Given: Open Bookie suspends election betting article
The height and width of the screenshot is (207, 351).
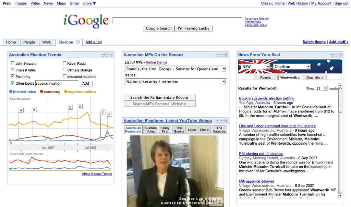Looking at the screenshot, I should click(x=267, y=98).
